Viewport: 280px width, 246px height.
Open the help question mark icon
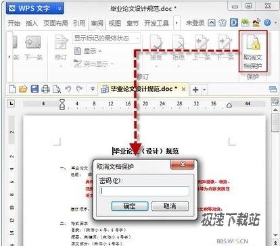267,22
